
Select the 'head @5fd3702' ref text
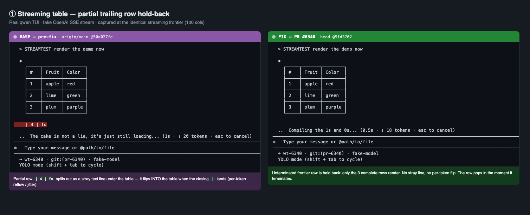point(336,37)
